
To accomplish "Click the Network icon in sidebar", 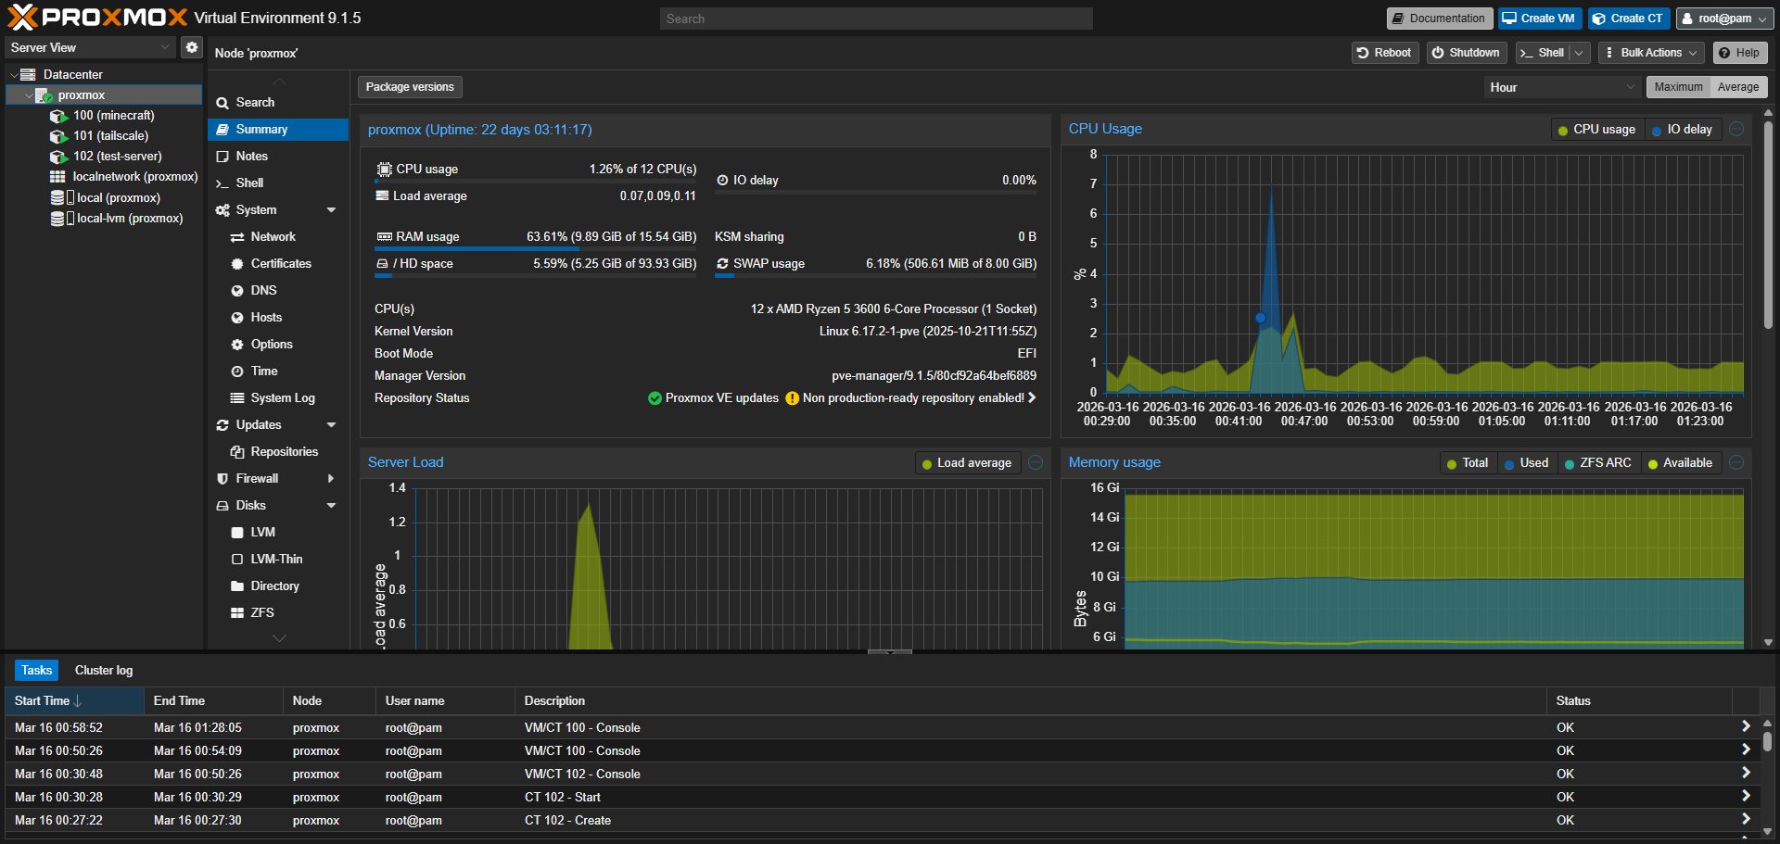I will click(237, 237).
